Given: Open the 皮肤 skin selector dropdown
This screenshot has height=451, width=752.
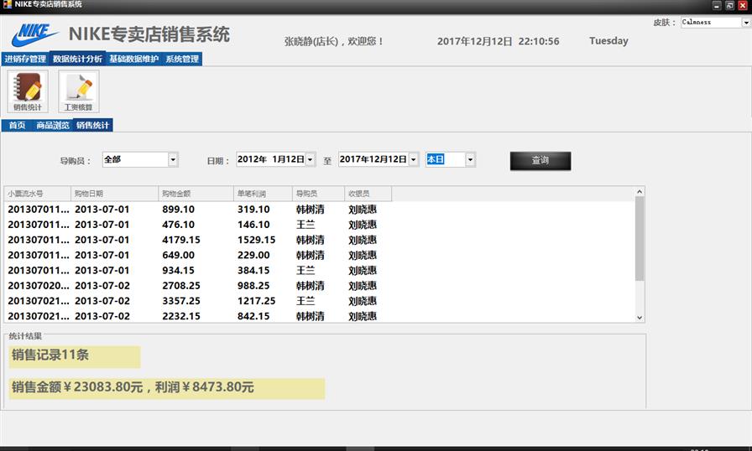Looking at the screenshot, I should [x=746, y=23].
